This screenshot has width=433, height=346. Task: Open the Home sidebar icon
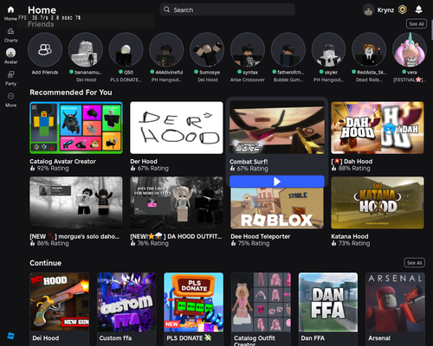coord(10,10)
